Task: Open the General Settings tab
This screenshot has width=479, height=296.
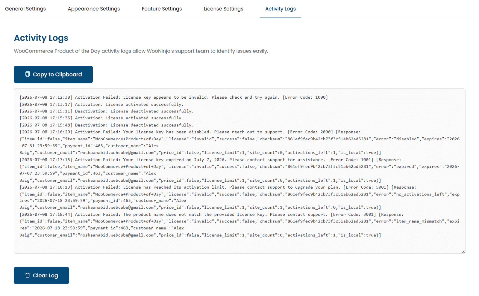Action: click(25, 9)
